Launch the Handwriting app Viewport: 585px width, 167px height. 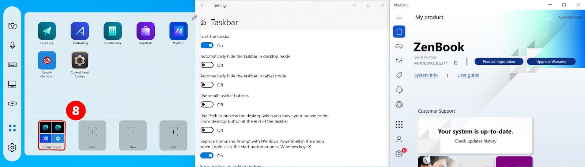tap(80, 31)
